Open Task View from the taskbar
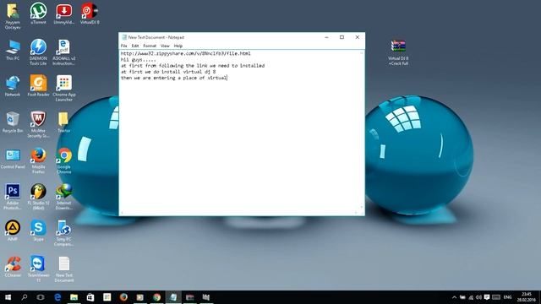 coord(41,297)
